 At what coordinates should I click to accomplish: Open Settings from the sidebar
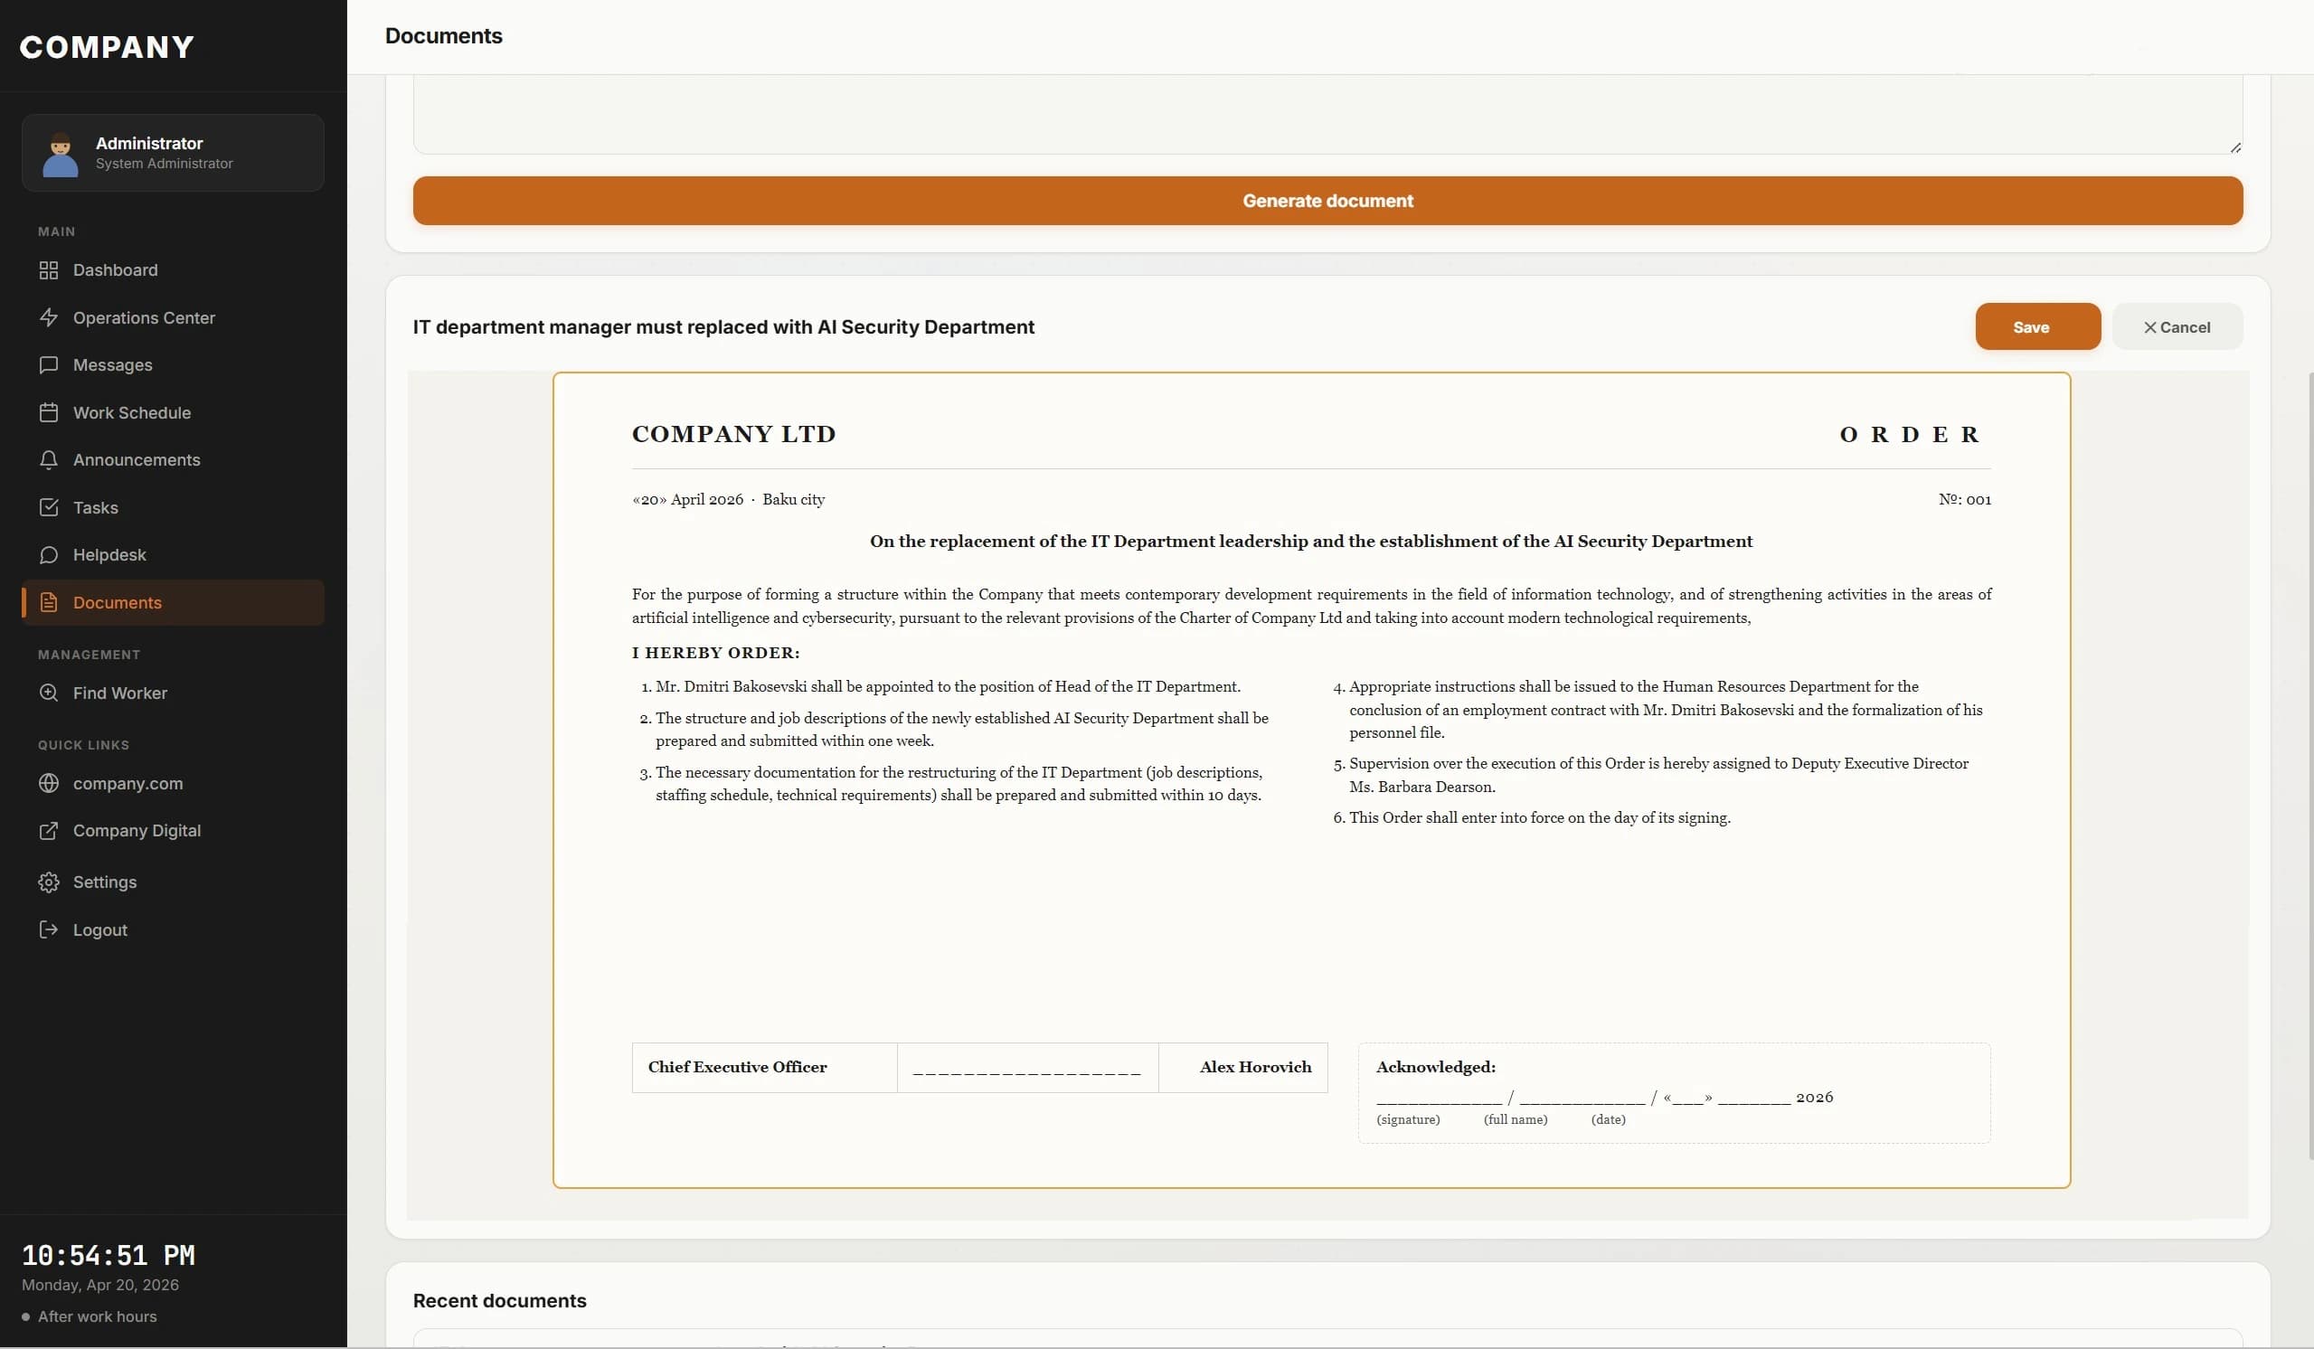pos(173,882)
